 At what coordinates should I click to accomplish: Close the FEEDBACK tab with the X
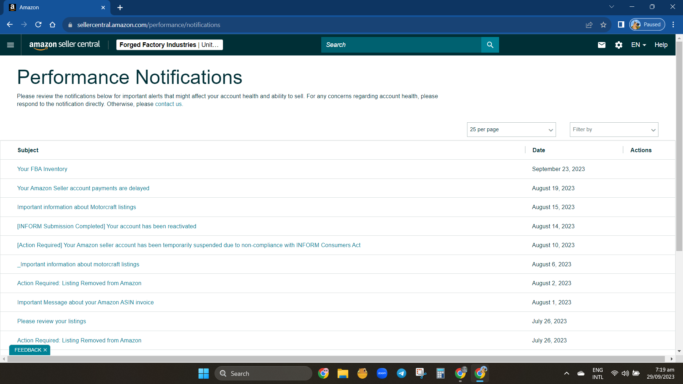(x=45, y=350)
